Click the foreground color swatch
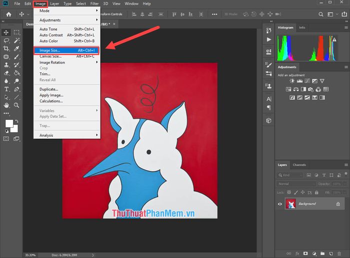This screenshot has width=350, height=258. click(x=9, y=123)
